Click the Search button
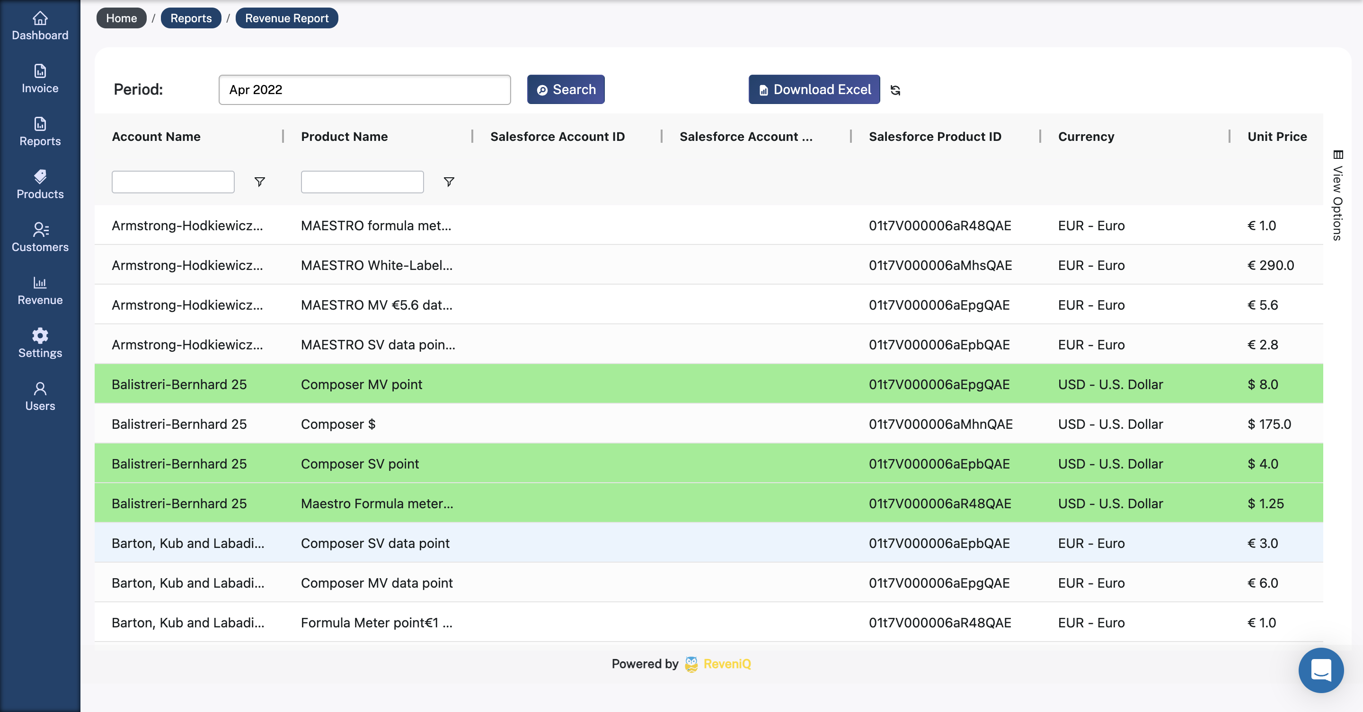Screen dimensions: 1363x712 (565, 89)
